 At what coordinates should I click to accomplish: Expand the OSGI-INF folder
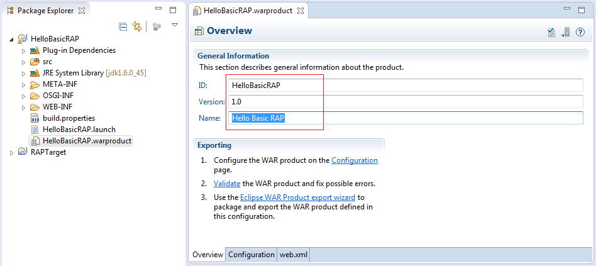tap(23, 96)
